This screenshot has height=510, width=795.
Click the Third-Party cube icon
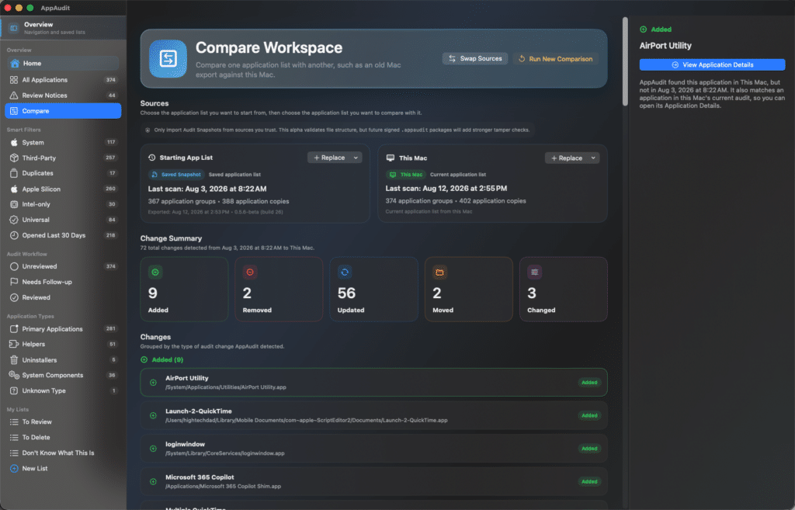[x=14, y=158]
